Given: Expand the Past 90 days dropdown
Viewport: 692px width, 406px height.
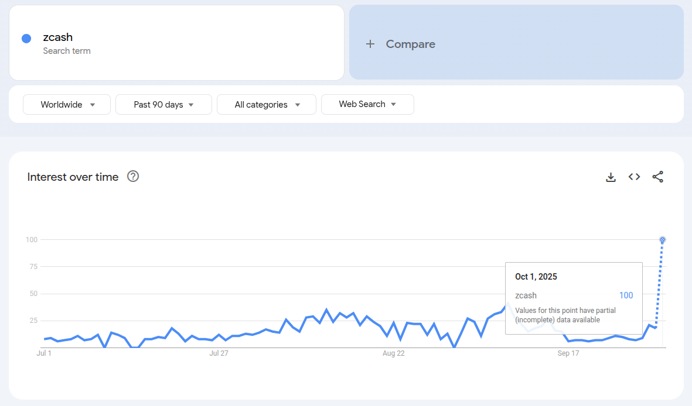Looking at the screenshot, I should pyautogui.click(x=163, y=105).
